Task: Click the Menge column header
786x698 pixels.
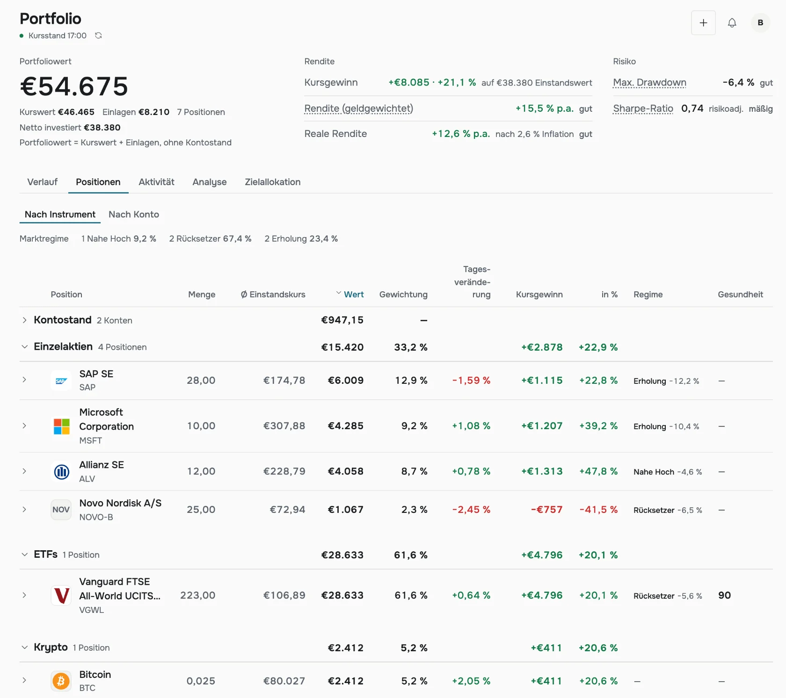Action: (202, 295)
